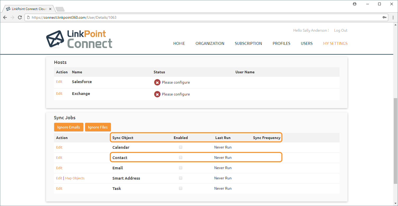
Task: Open the HOME navigation item
Action: [x=179, y=44]
